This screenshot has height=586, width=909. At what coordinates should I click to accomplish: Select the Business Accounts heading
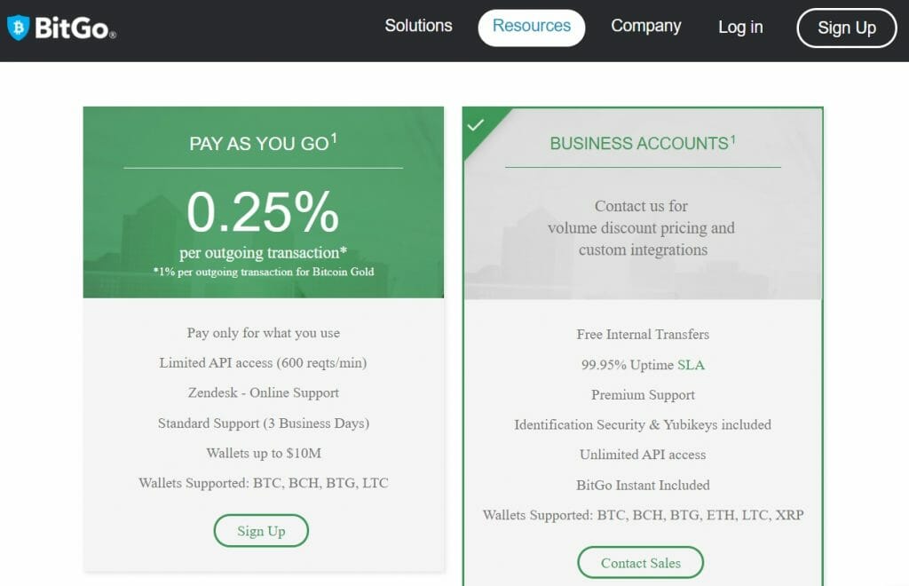pyautogui.click(x=639, y=143)
